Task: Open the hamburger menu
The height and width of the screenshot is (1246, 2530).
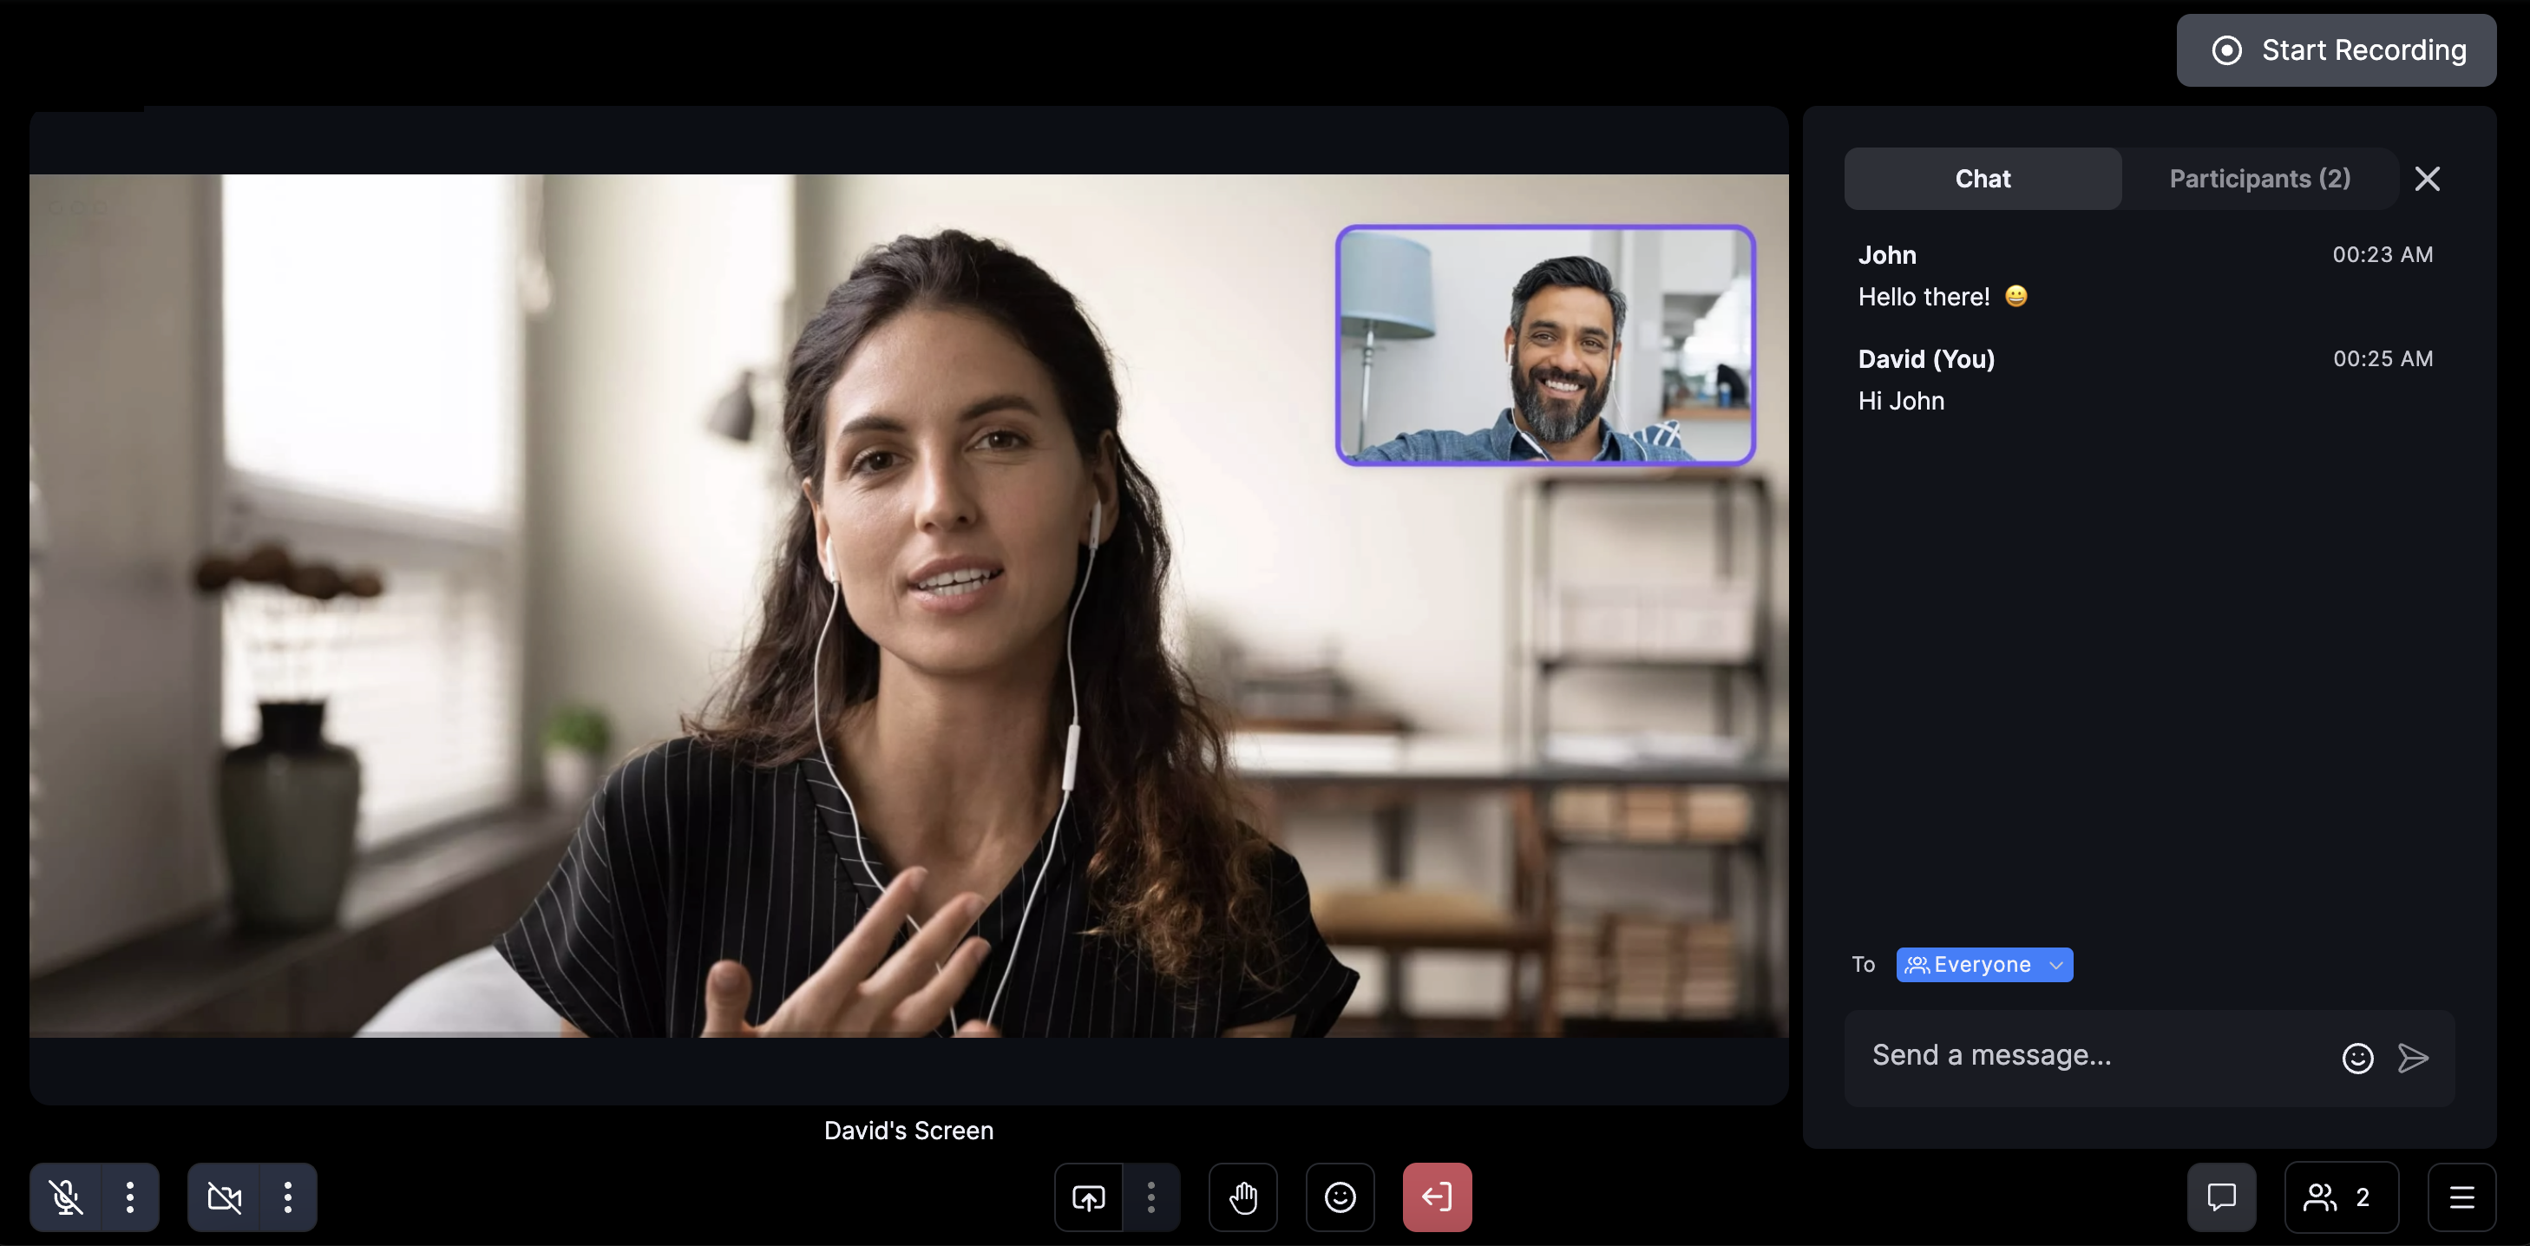Action: (2461, 1197)
